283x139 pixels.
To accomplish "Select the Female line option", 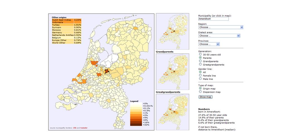I will (x=200, y=75).
